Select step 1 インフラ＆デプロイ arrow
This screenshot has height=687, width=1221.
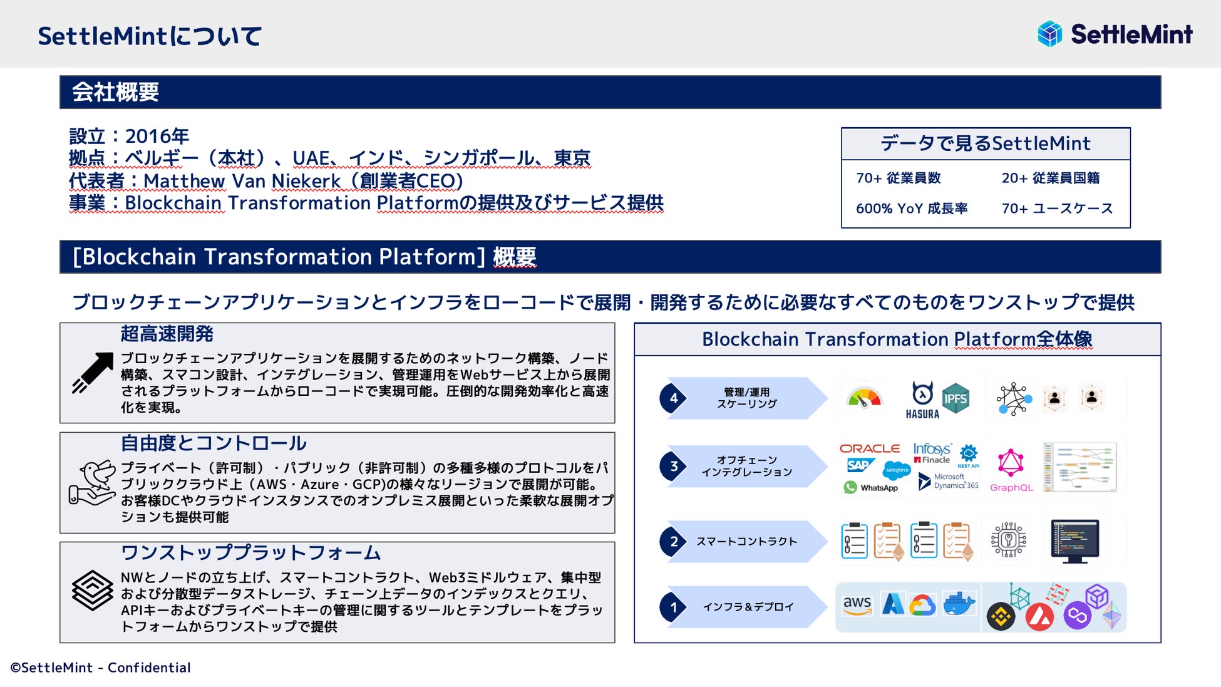pos(745,607)
